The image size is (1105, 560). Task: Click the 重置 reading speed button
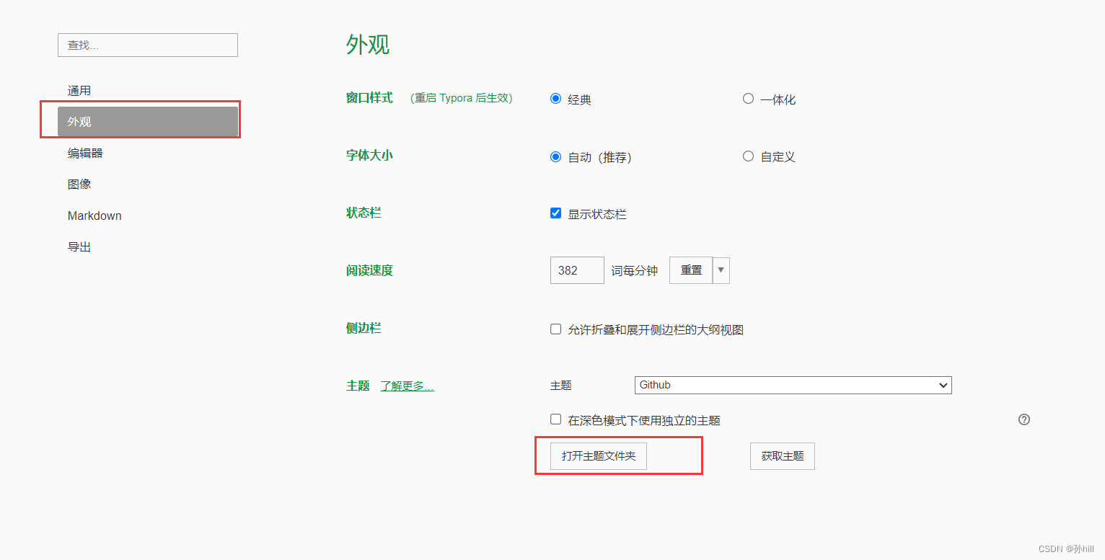[691, 270]
